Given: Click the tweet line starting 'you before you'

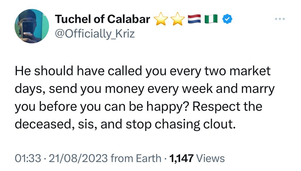Looking at the screenshot, I should pyautogui.click(x=138, y=107).
